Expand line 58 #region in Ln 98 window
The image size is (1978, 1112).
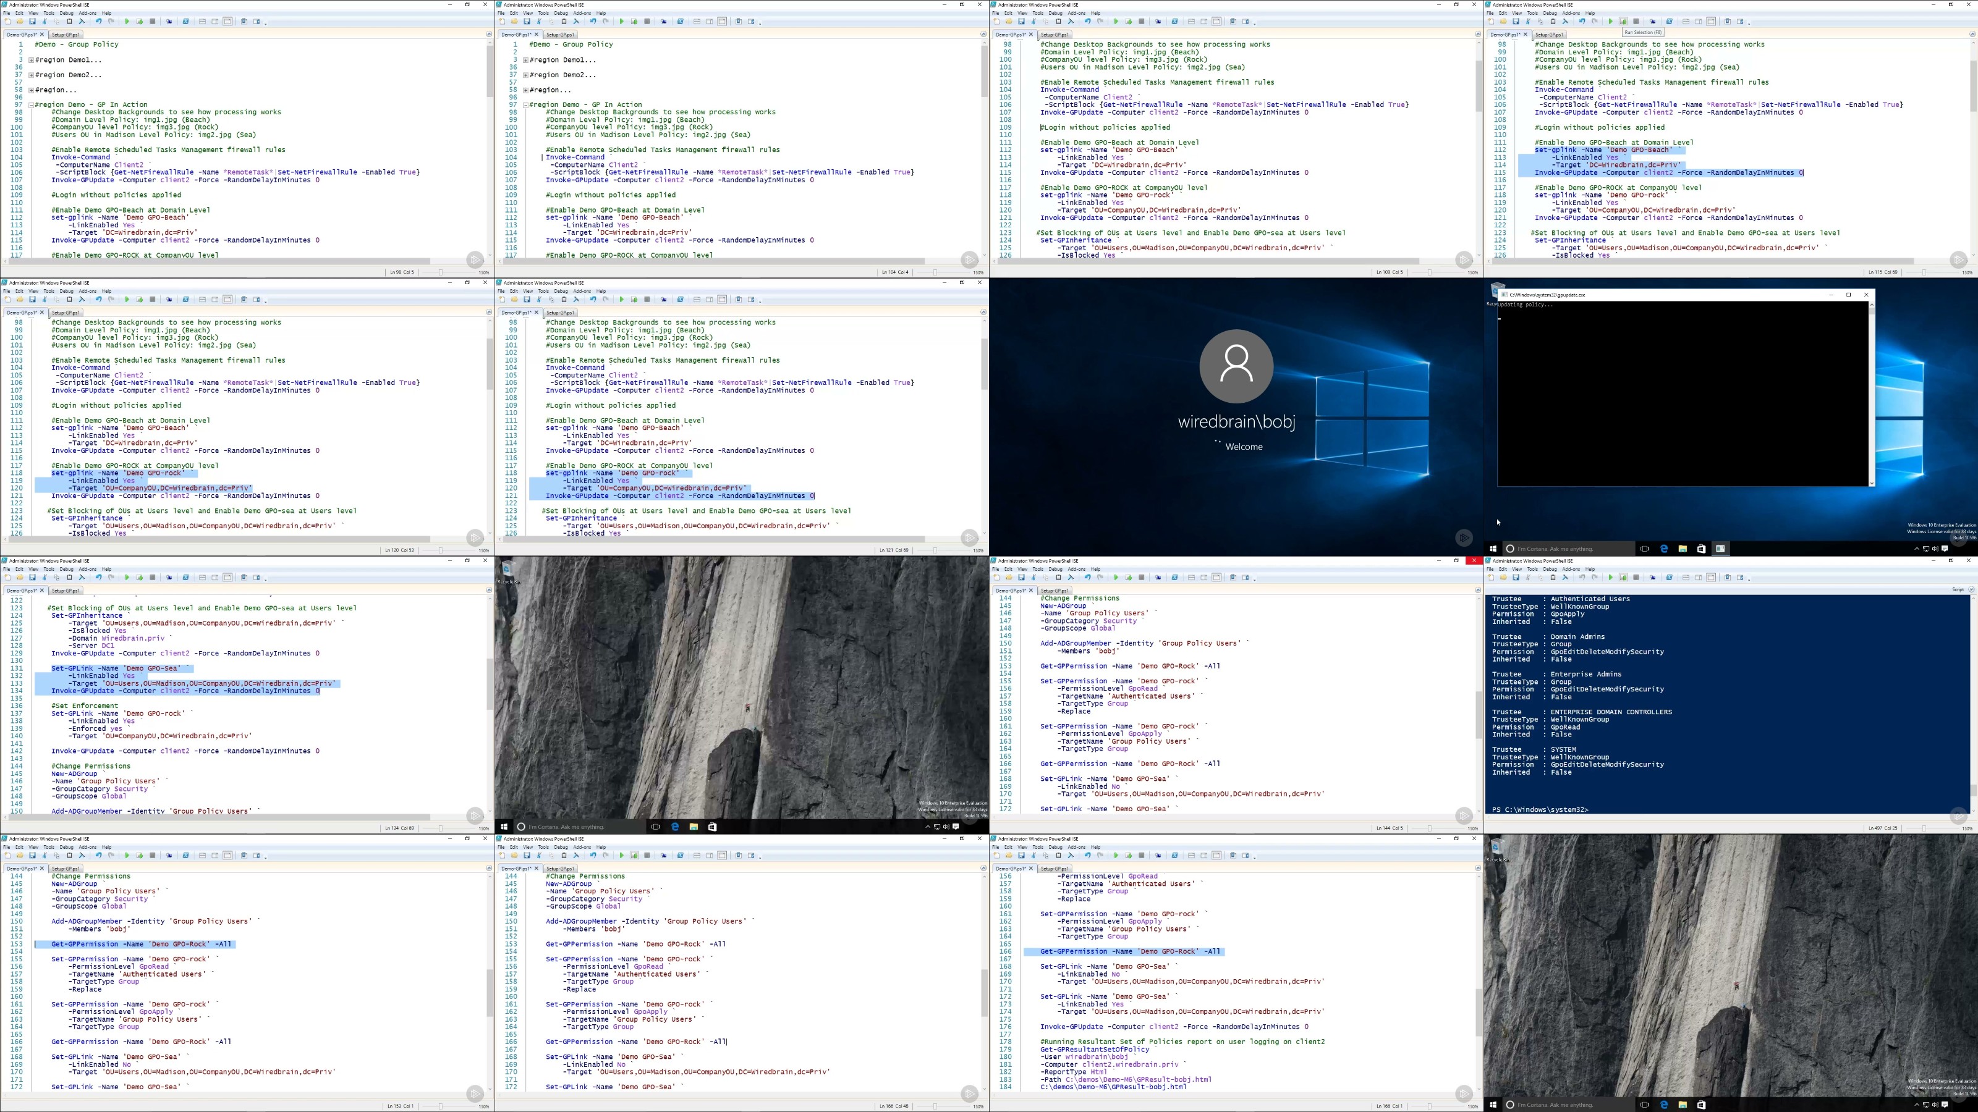pyautogui.click(x=31, y=90)
